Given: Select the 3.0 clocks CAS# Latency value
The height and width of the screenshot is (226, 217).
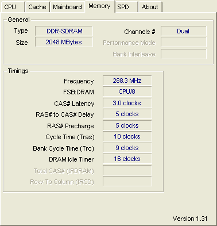Looking at the screenshot, I should click(x=127, y=103).
